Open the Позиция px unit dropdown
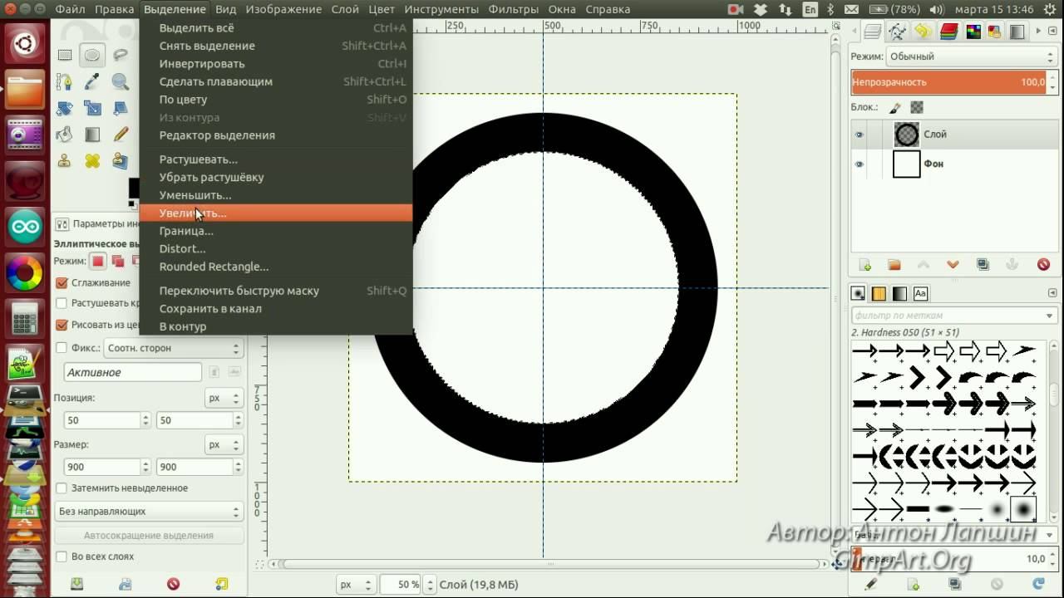Viewport: 1064px width, 598px height. pos(224,398)
